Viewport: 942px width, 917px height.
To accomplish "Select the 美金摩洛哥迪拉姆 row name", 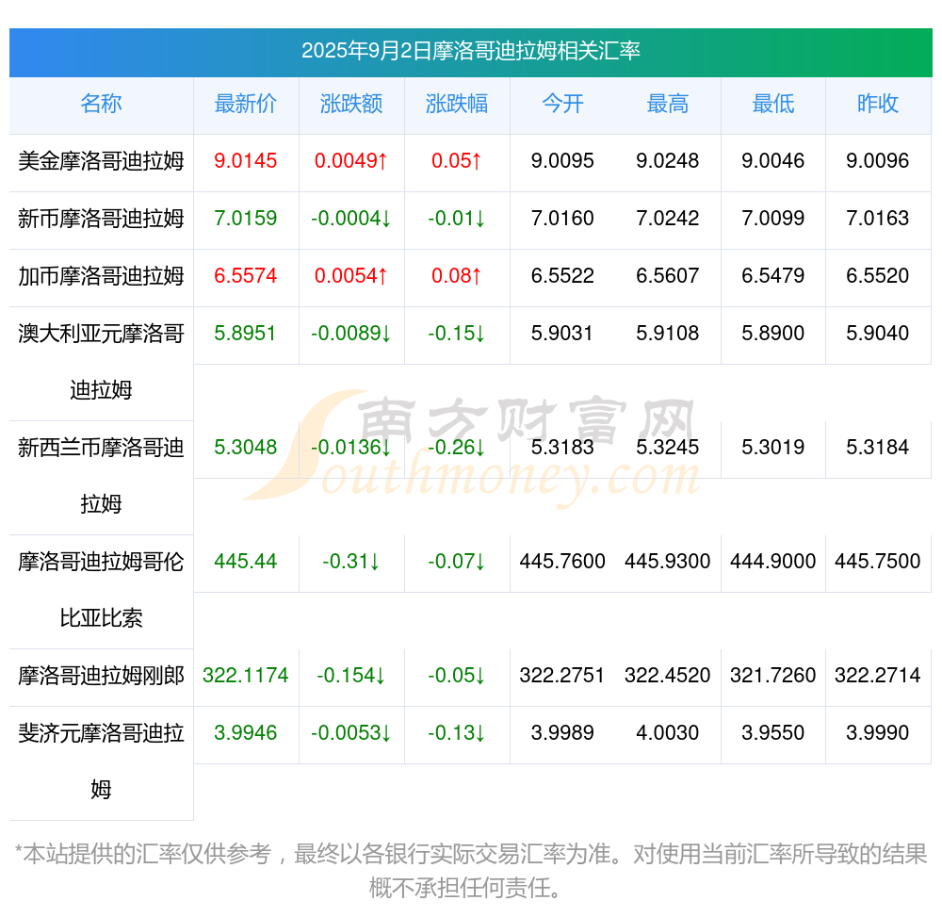I will coord(101,161).
